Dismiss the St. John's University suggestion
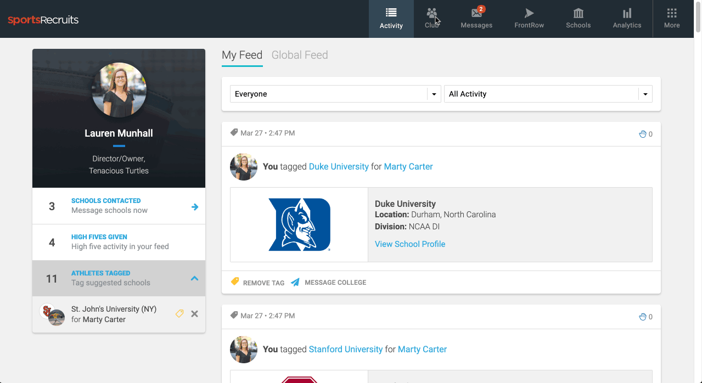 coord(194,314)
